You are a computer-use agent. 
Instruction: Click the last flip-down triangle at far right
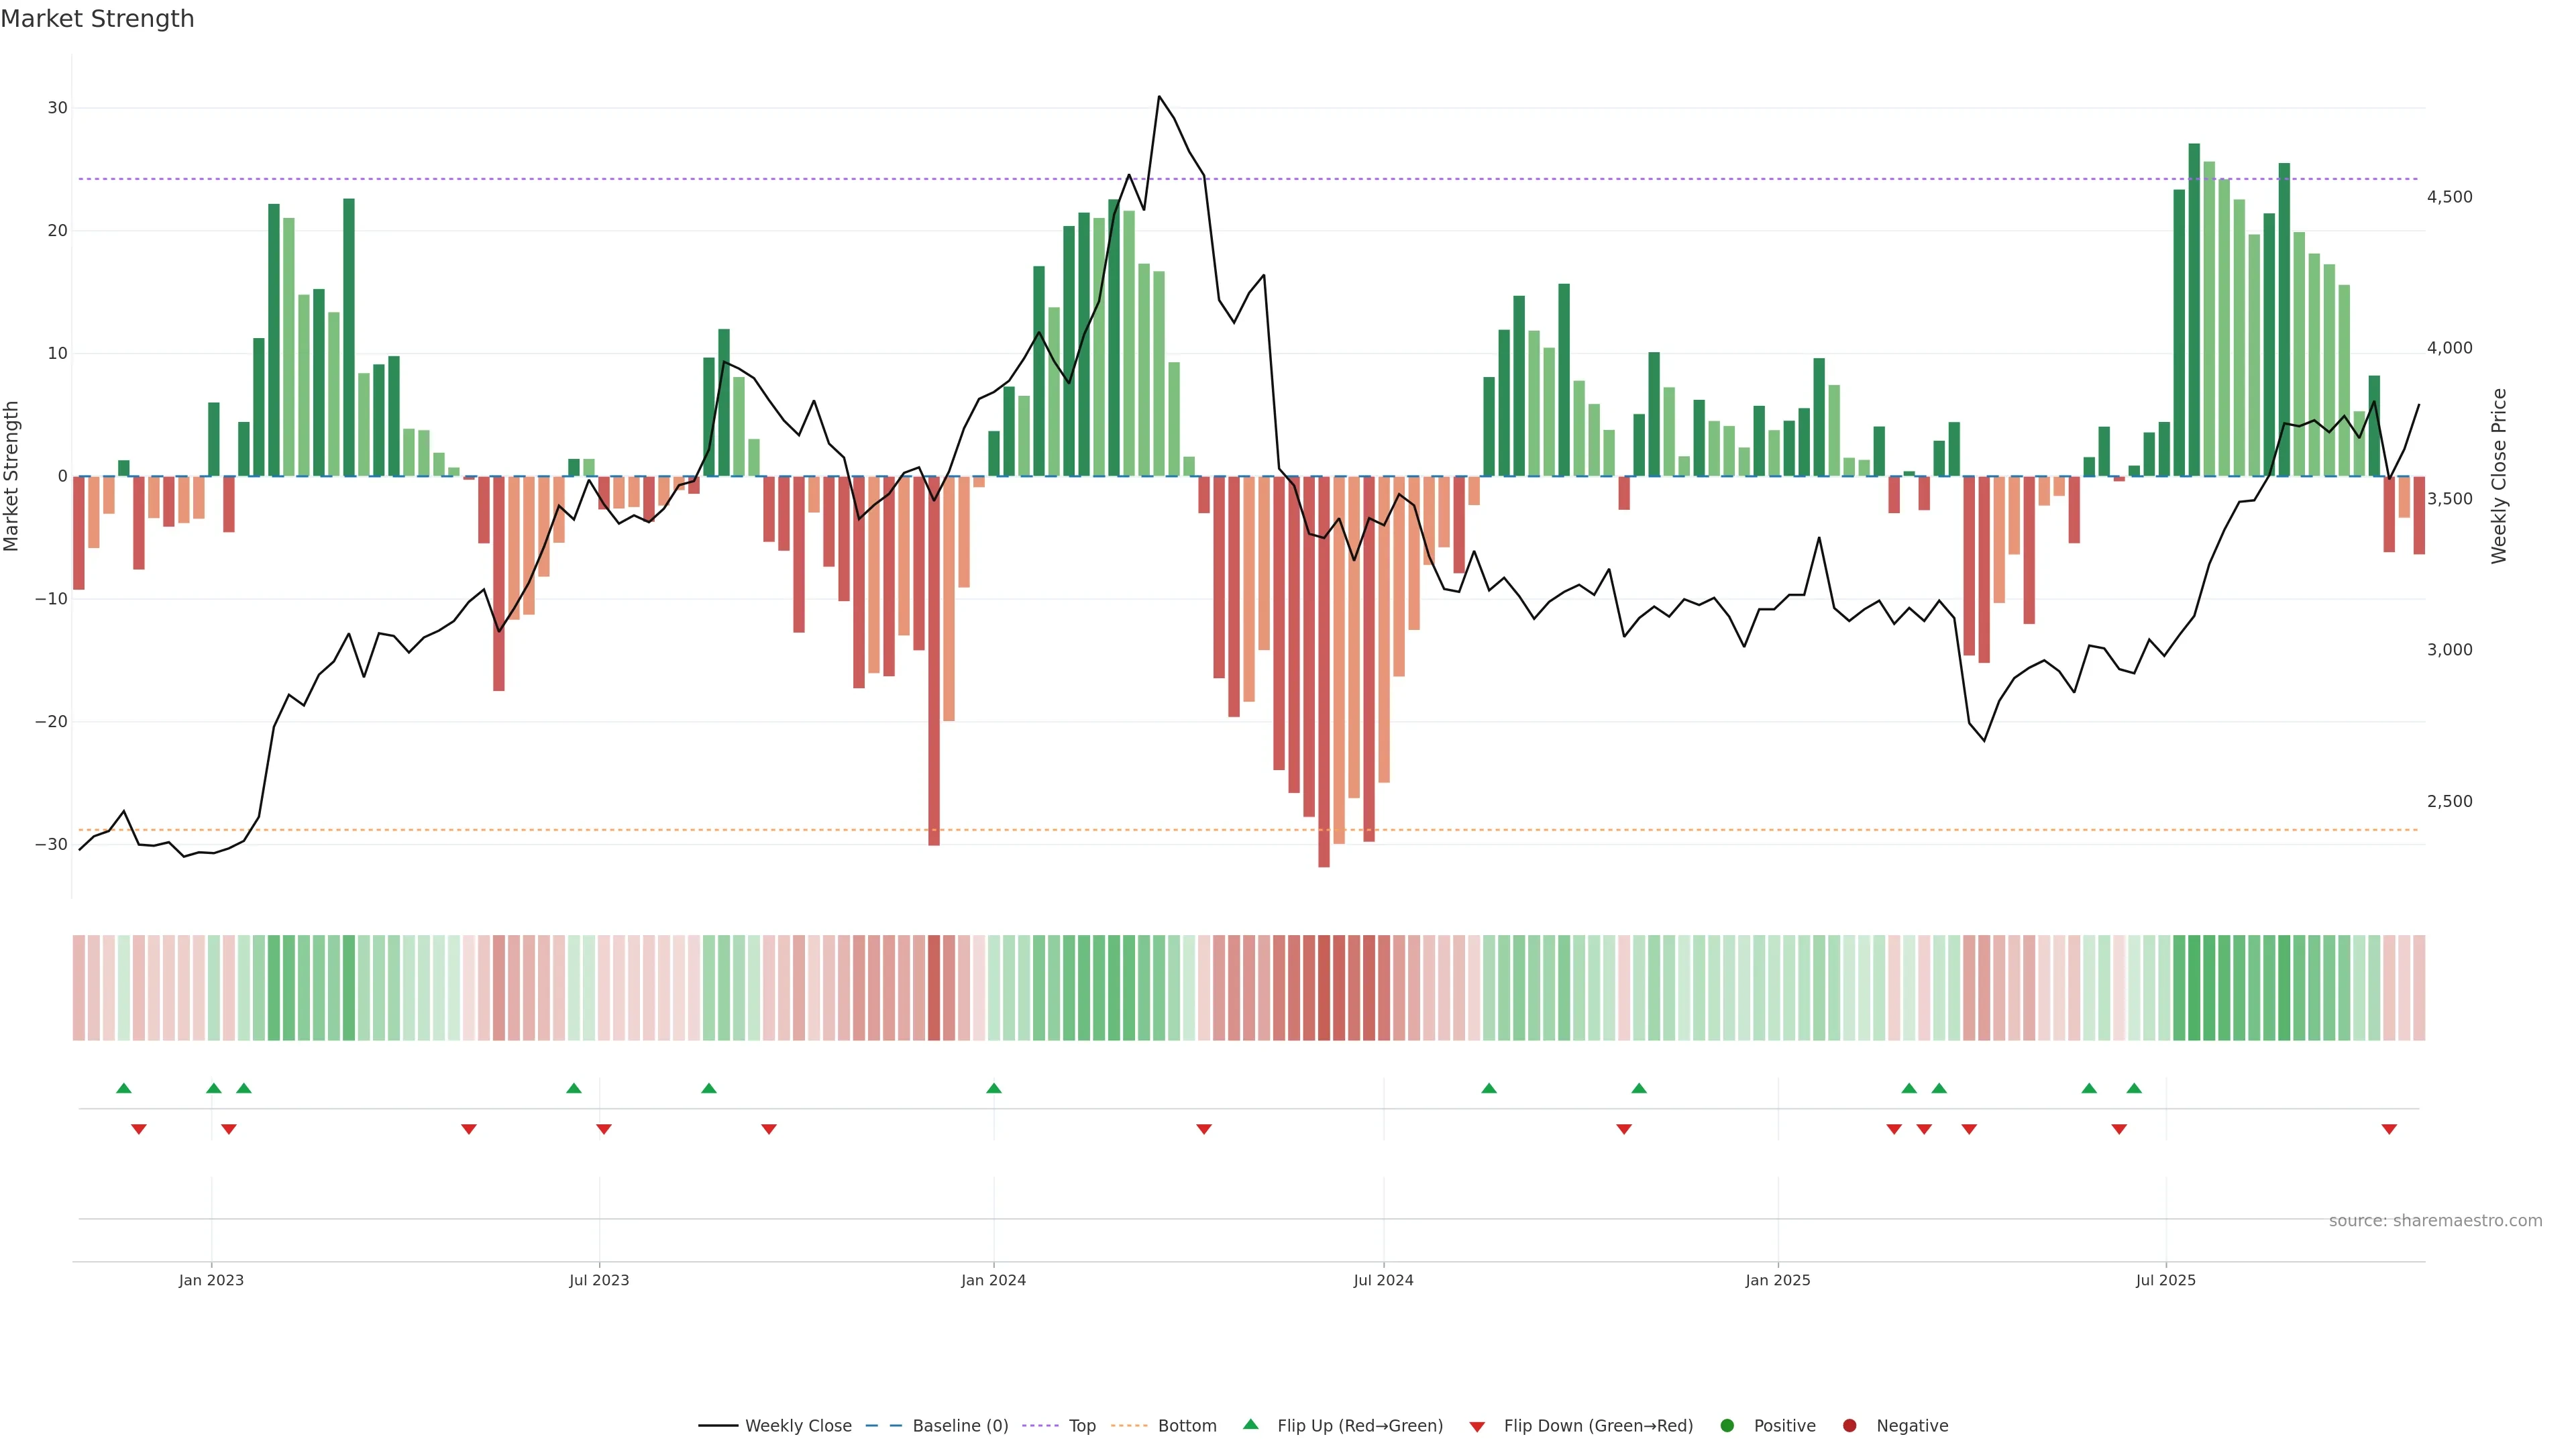[2389, 1129]
